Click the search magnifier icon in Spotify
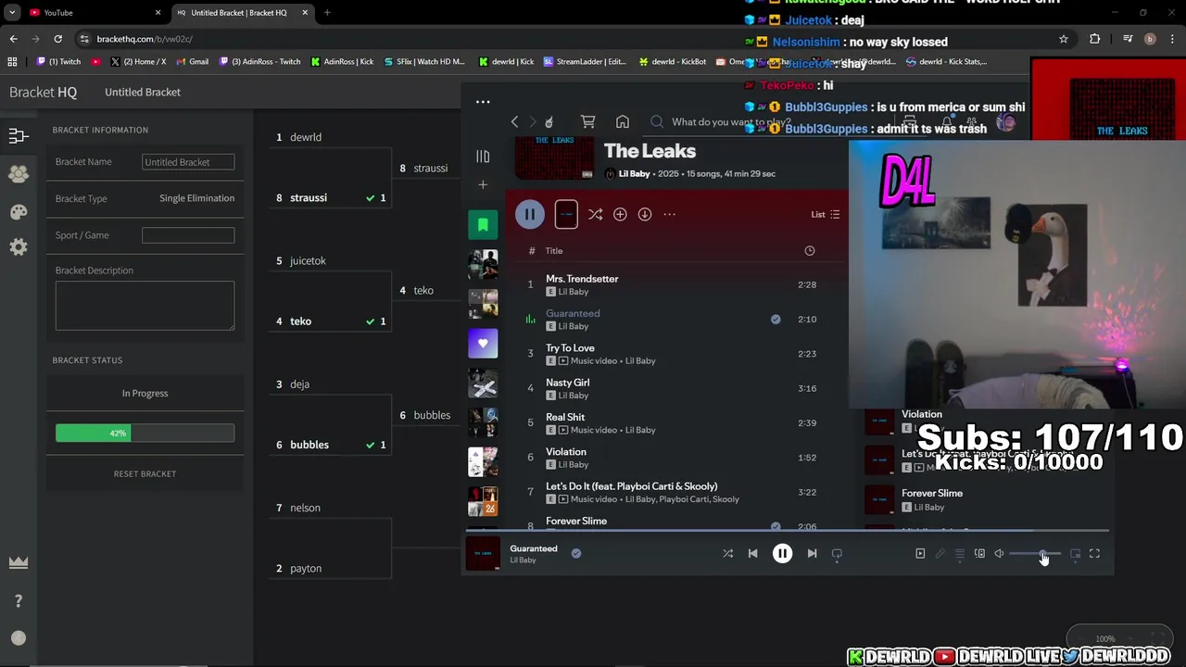 click(657, 121)
